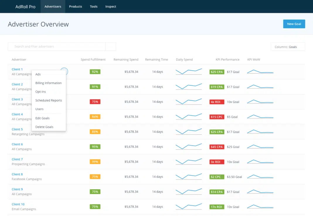Sort by the Spend Fulfillment column header
Screen dimensions: 313x216
93,59
